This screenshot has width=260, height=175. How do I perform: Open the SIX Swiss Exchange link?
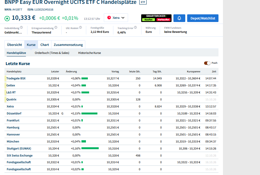pos(19,156)
